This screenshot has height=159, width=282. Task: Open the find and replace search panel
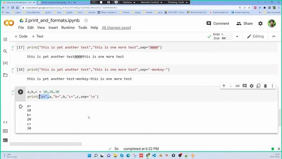pyautogui.click(x=5, y=51)
